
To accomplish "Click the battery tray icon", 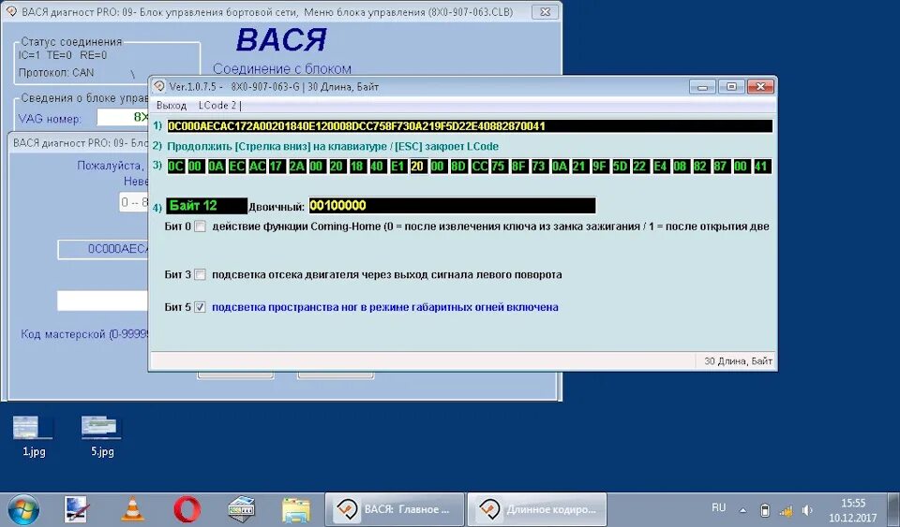I will pos(765,510).
